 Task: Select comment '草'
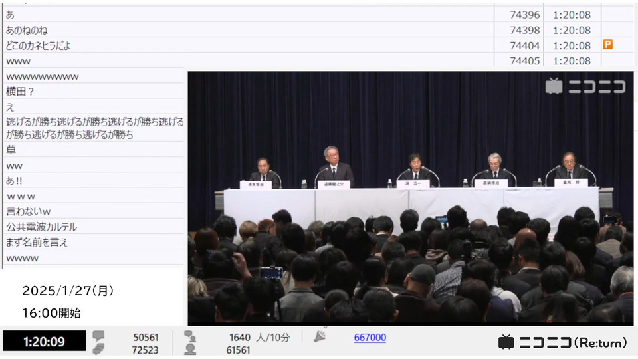point(11,150)
